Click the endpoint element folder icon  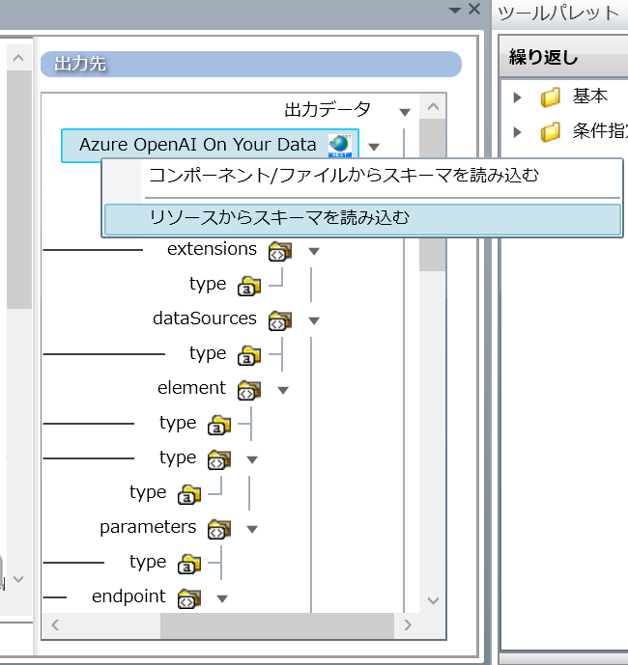[189, 598]
